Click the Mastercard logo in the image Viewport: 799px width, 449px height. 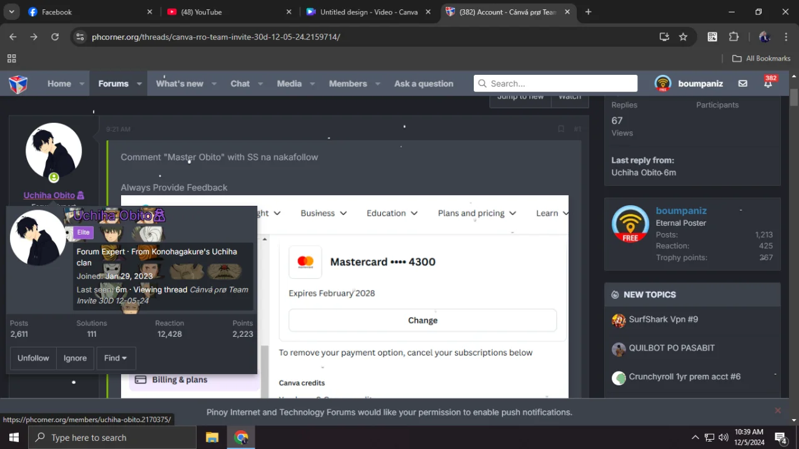305,262
